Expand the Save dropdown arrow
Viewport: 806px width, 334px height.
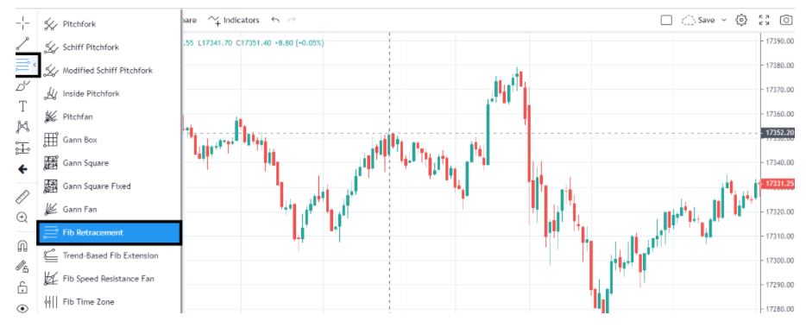point(724,20)
